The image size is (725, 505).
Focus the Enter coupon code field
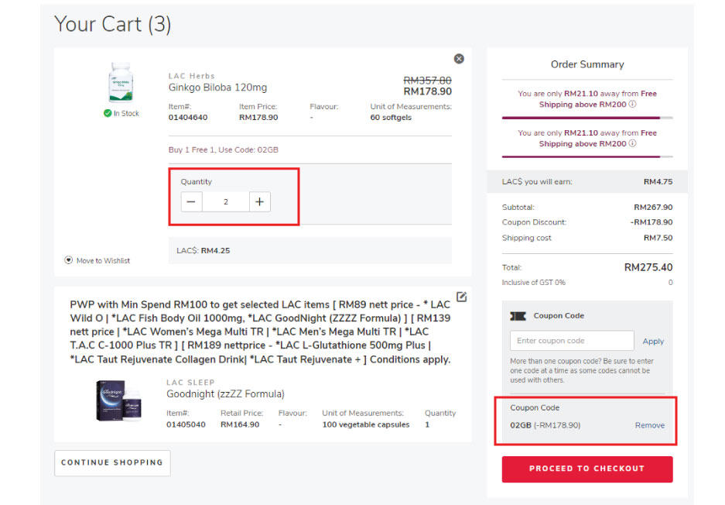pos(572,341)
